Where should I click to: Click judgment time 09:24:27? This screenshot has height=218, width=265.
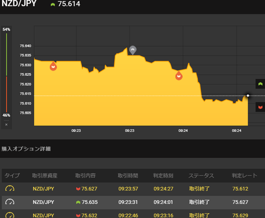pyautogui.click(x=163, y=189)
